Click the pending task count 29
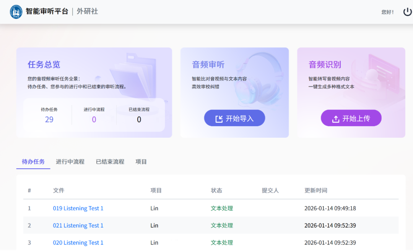The width and height of the screenshot is (413, 251). [49, 119]
